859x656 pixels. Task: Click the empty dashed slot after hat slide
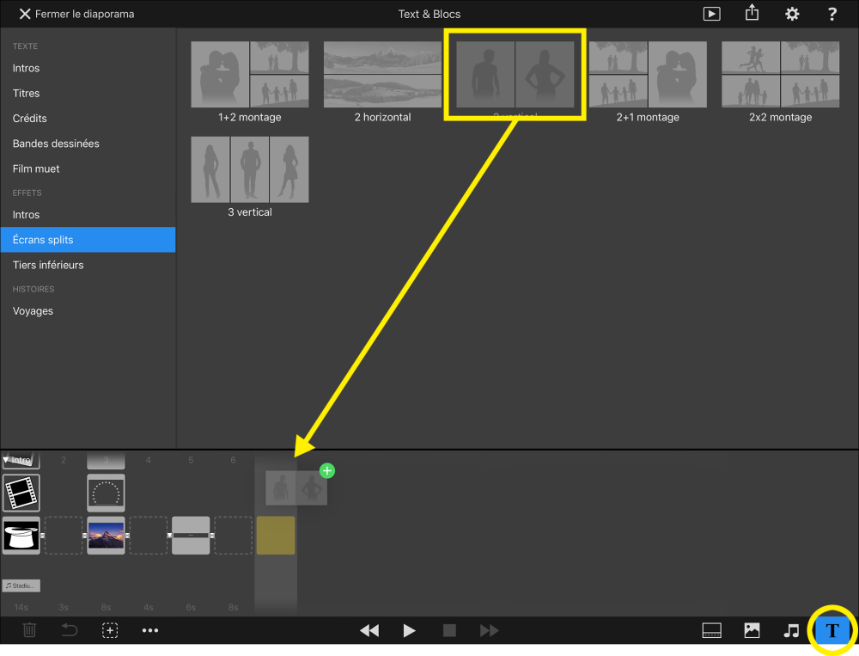[x=64, y=536]
